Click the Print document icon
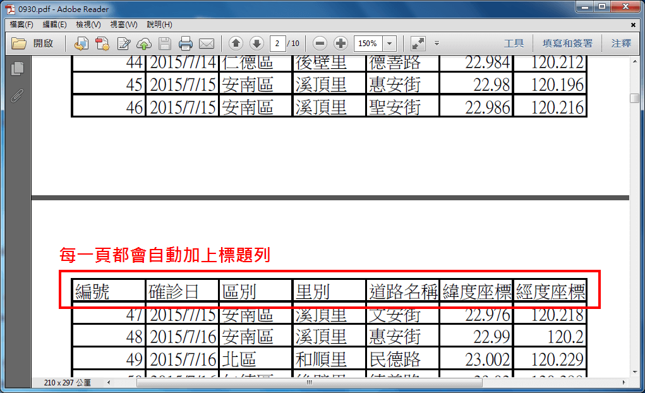 [187, 44]
